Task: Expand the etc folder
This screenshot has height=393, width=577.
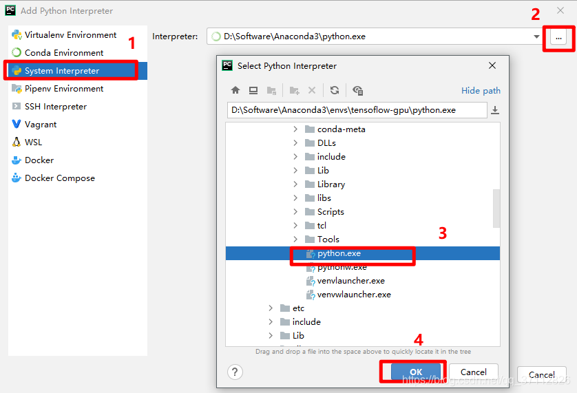Action: [x=271, y=308]
